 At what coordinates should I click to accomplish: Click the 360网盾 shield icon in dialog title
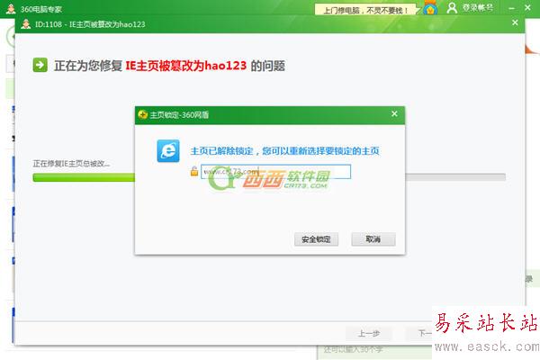click(x=142, y=114)
